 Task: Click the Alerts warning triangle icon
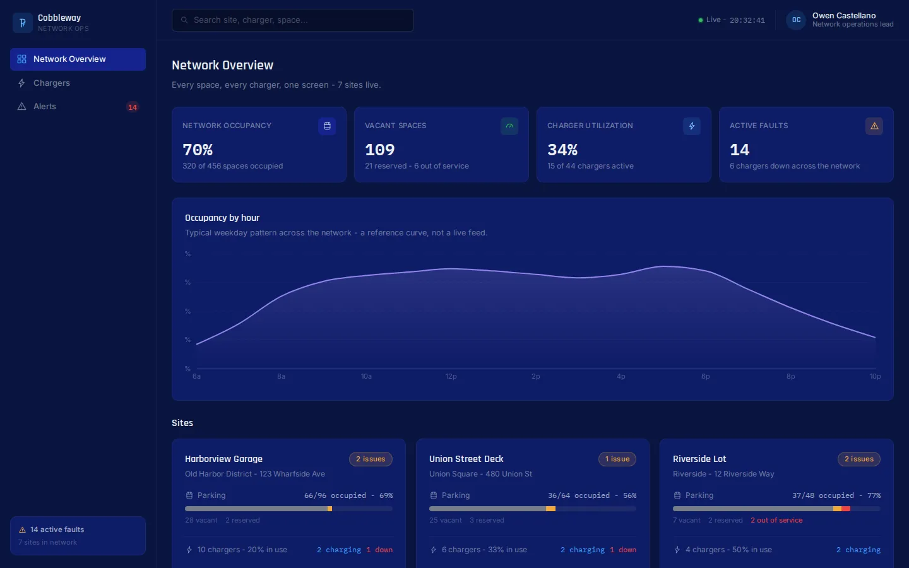22,107
